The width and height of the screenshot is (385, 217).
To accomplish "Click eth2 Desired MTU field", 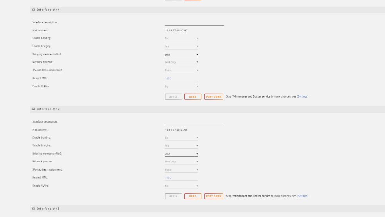I will (x=181, y=177).
